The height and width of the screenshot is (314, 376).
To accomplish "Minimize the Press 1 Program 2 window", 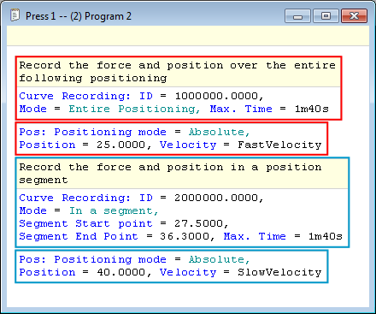I will pyautogui.click(x=297, y=15).
